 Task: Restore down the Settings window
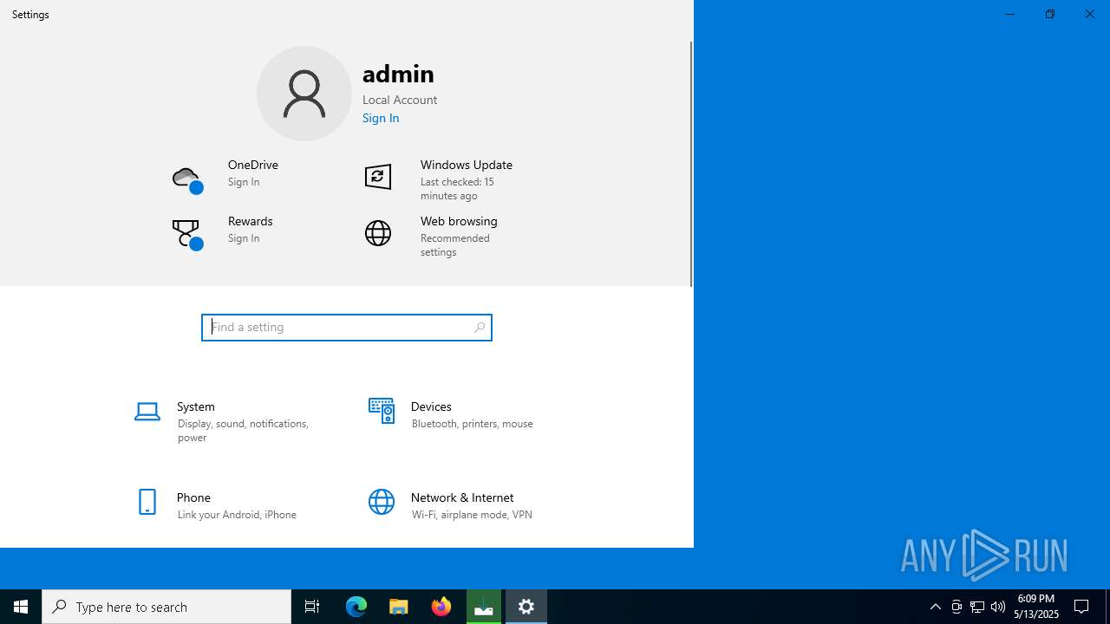(x=1049, y=14)
